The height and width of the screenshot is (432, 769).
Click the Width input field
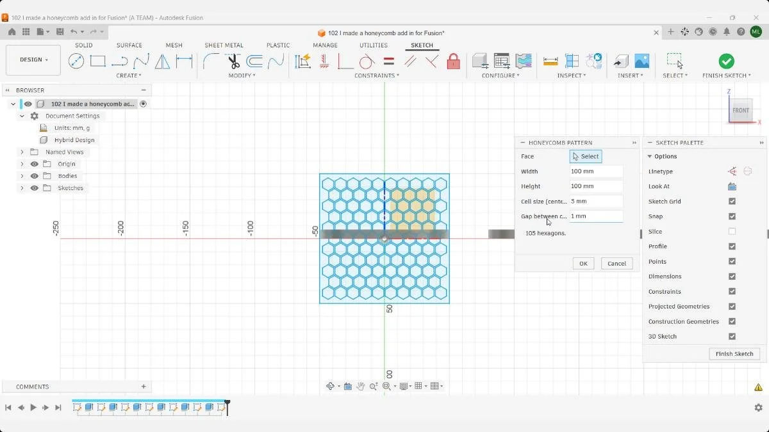point(596,172)
